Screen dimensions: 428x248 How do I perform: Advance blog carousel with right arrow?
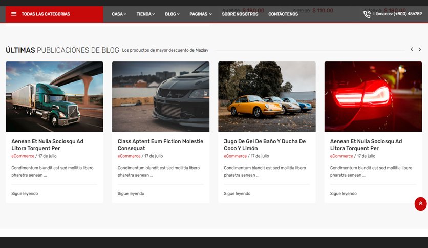pyautogui.click(x=420, y=49)
